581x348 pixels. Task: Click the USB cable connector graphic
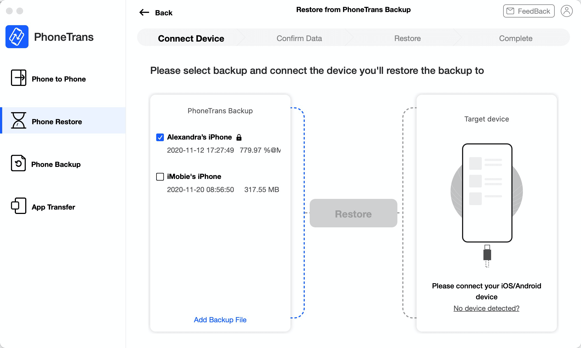(487, 256)
